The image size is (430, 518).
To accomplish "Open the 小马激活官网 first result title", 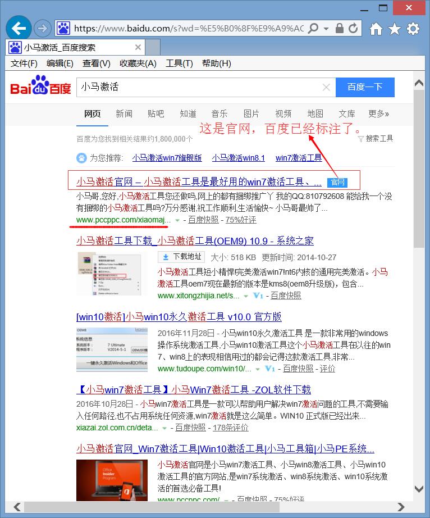I will click(x=199, y=181).
